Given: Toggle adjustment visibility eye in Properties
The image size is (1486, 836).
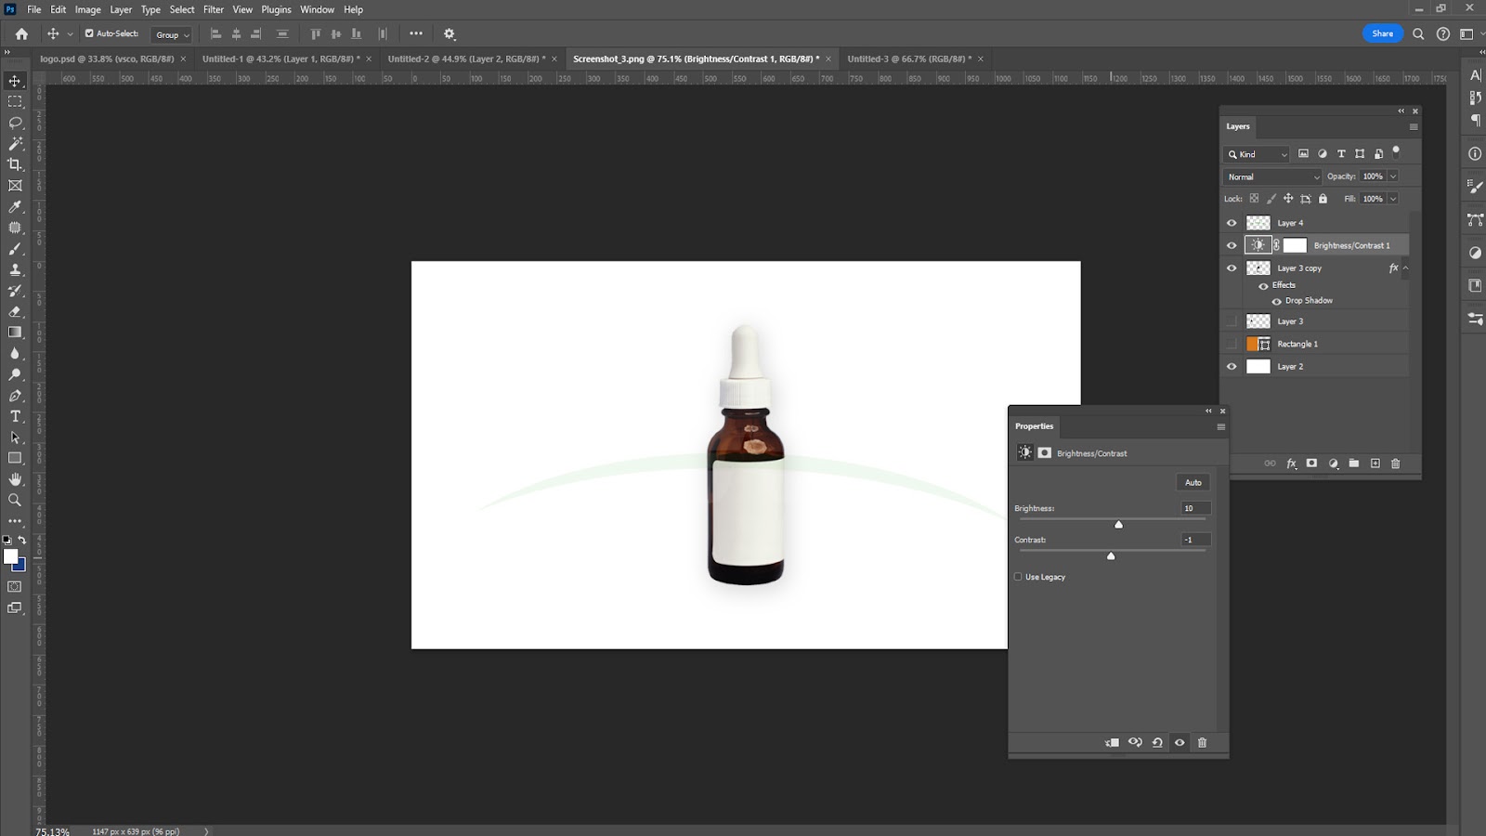Looking at the screenshot, I should click(x=1180, y=742).
